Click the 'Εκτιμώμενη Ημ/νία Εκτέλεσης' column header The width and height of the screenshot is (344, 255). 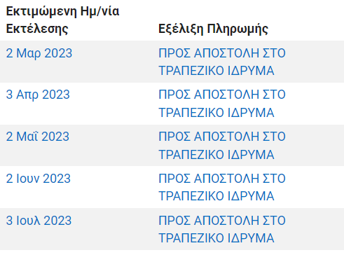(62, 20)
